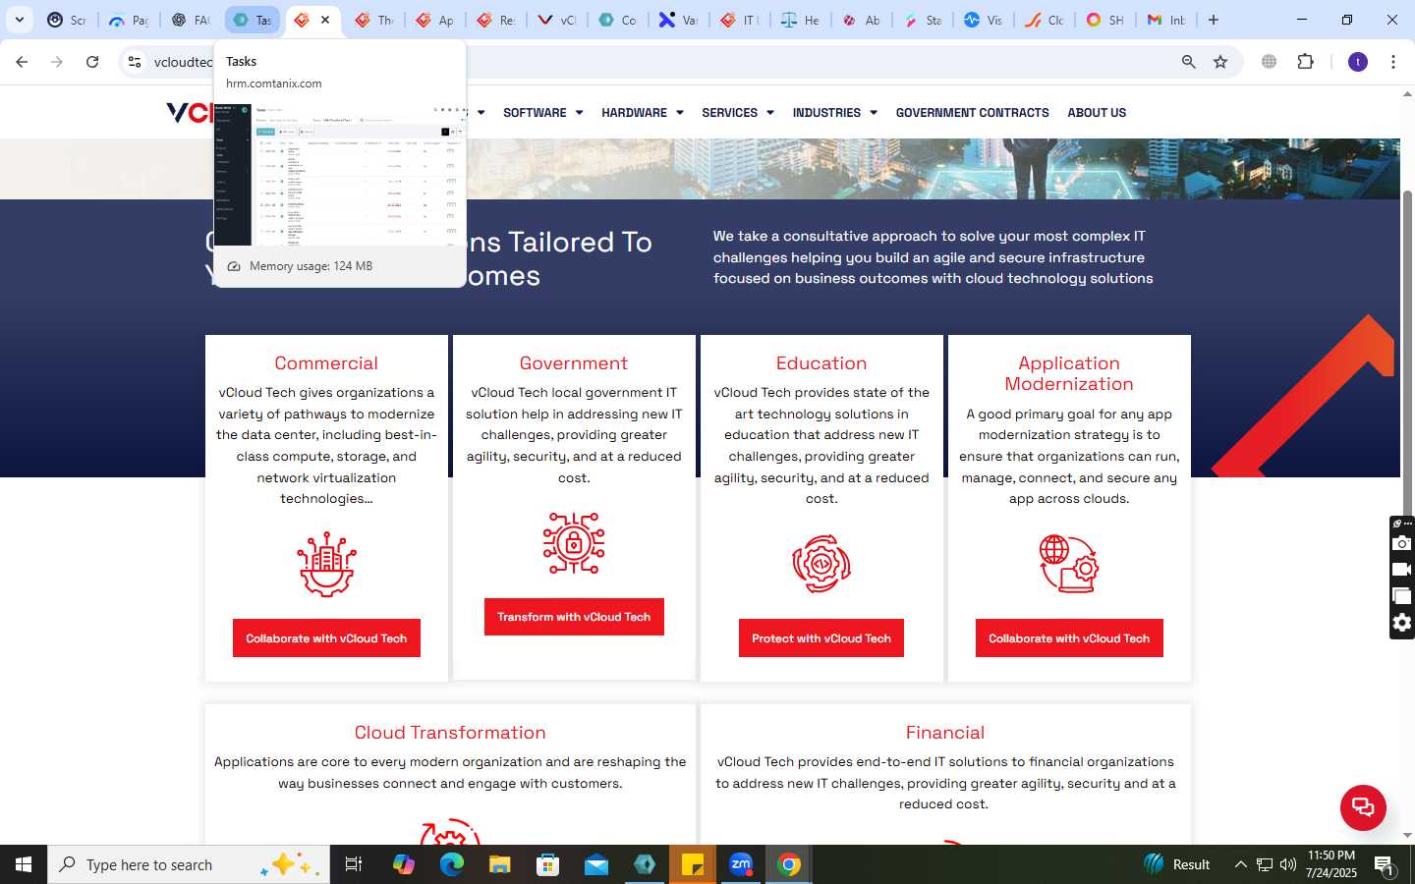
Task: Open the Education card heading
Action: (821, 363)
